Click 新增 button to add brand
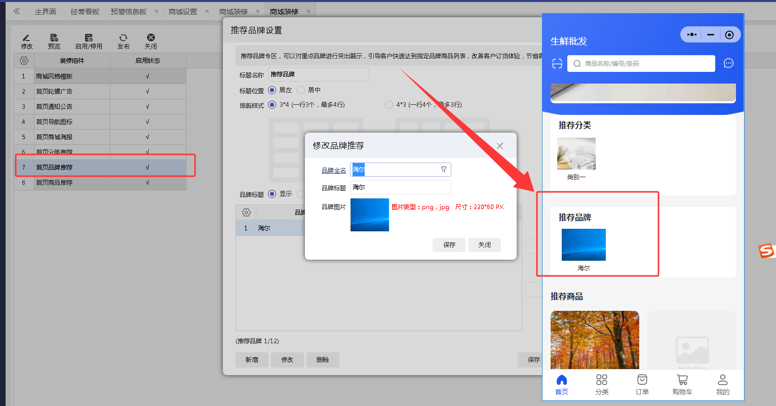Image resolution: width=776 pixels, height=406 pixels. coord(252,360)
